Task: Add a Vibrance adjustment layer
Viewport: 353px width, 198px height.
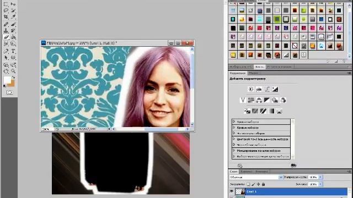Action: coord(243,100)
